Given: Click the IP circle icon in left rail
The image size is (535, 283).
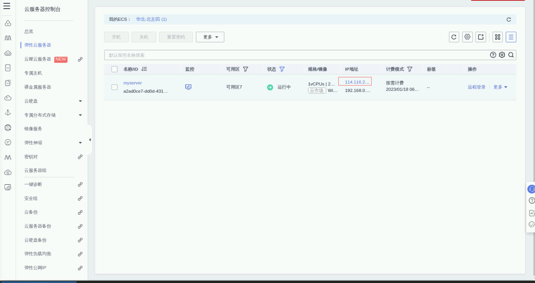Looking at the screenshot, I should [8, 142].
